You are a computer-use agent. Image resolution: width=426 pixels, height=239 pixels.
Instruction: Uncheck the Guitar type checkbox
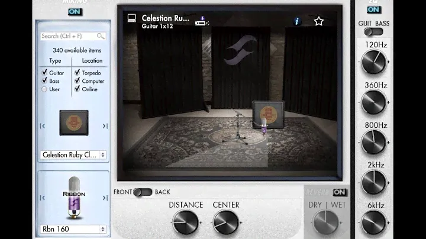(x=44, y=73)
